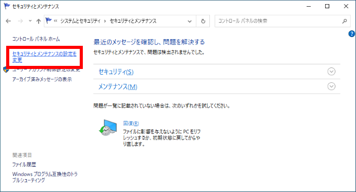Click セキュリティとメンテナンス breadcrumb segment

pos(133,21)
